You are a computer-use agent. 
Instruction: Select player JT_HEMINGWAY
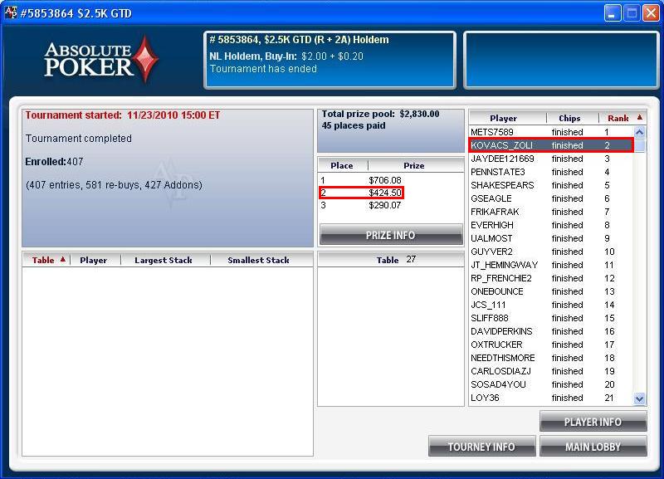[x=551, y=265]
